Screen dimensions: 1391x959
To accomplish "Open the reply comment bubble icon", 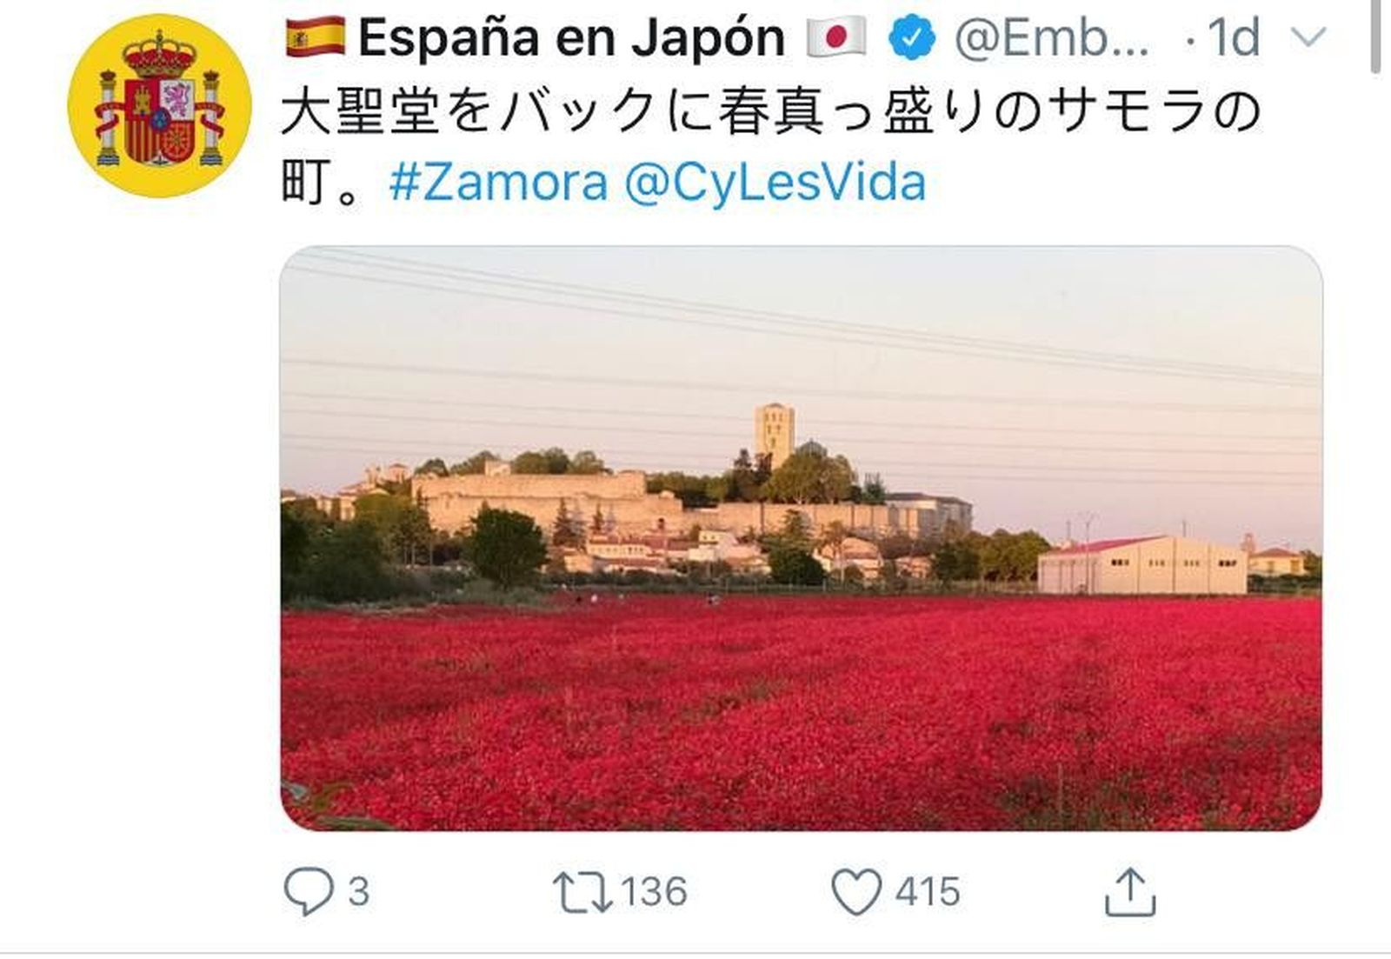I will point(308,892).
